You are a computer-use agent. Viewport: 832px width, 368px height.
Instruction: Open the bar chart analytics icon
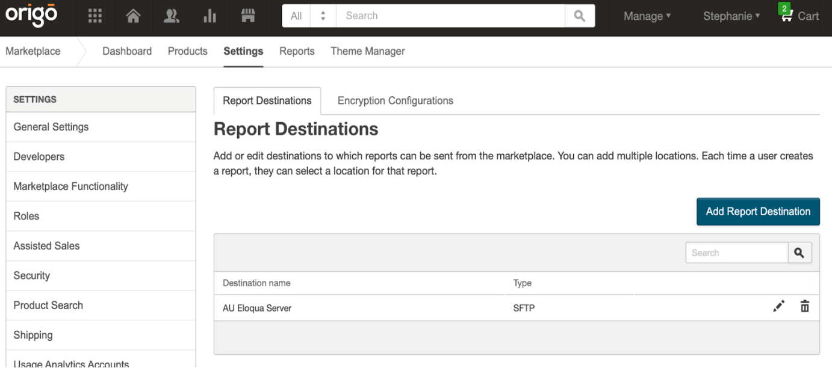coord(210,16)
